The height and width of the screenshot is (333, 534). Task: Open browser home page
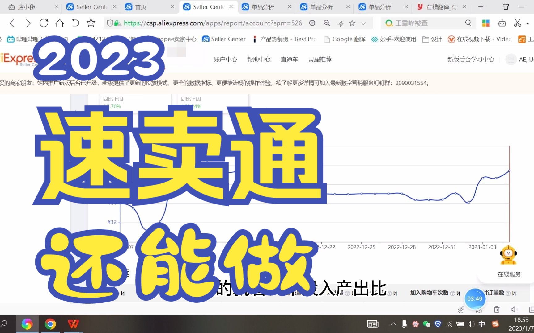[x=60, y=23]
